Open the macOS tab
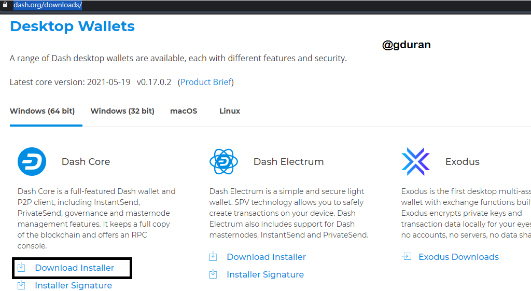 tap(184, 111)
